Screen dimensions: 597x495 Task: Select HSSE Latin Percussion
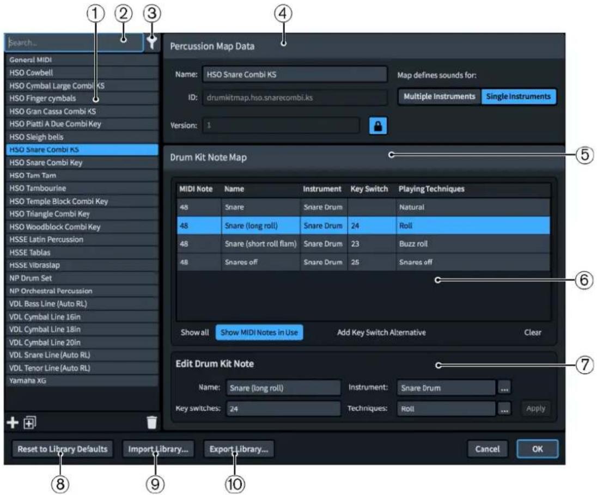coord(82,240)
